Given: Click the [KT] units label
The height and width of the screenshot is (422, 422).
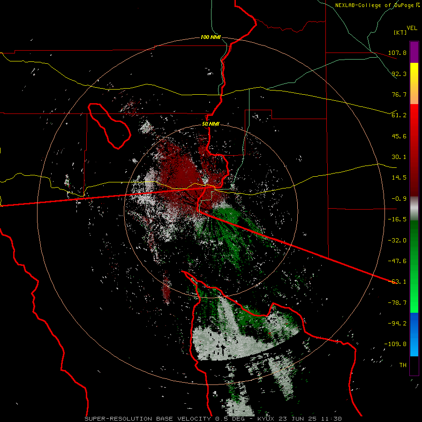Looking at the screenshot, I should click(400, 32).
